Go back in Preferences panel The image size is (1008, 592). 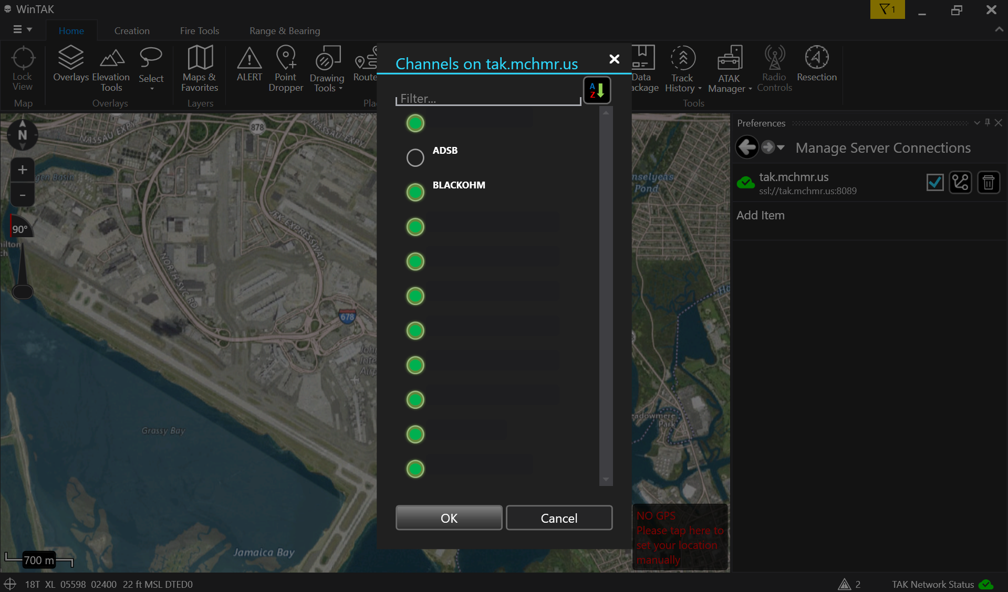point(746,147)
